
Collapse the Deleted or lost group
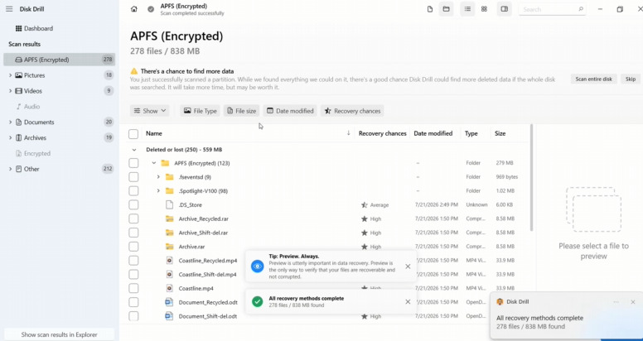pyautogui.click(x=133, y=150)
